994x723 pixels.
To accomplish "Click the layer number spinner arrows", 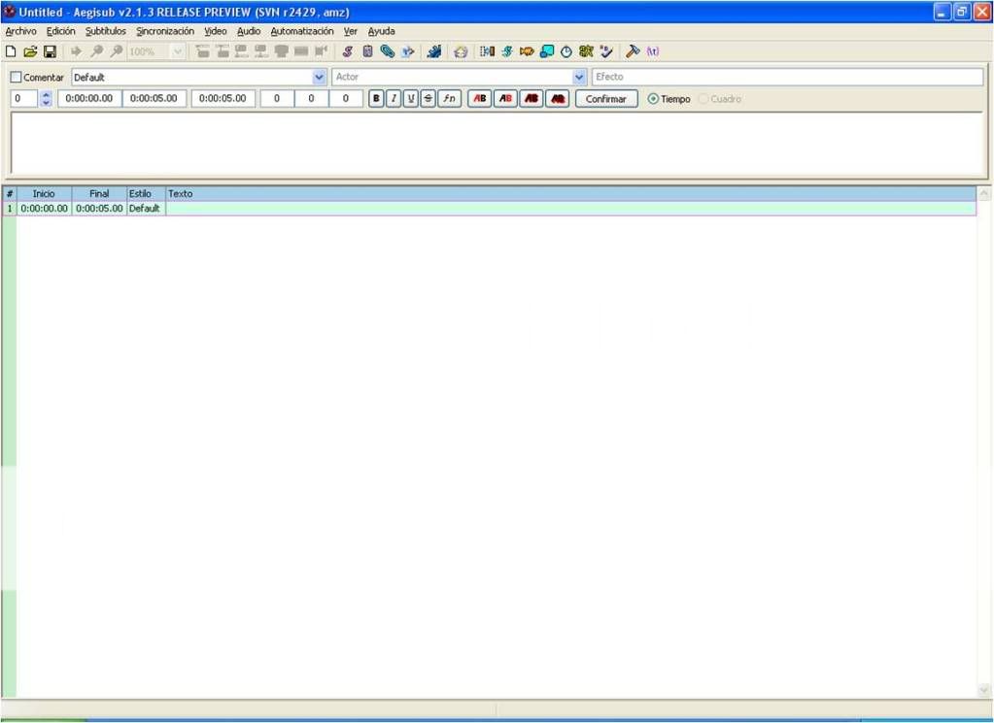I will tap(46, 99).
